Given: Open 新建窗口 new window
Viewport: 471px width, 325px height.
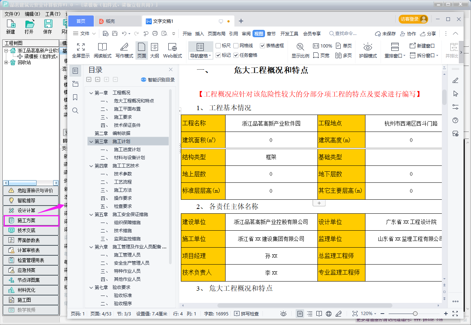Looking at the screenshot, I should [422, 46].
